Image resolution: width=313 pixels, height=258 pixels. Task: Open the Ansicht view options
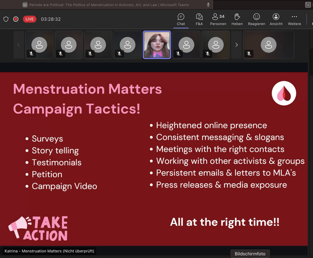(276, 19)
